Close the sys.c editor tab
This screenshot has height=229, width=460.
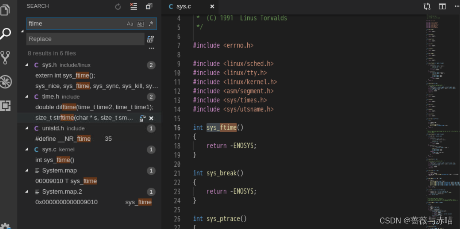tap(212, 6)
